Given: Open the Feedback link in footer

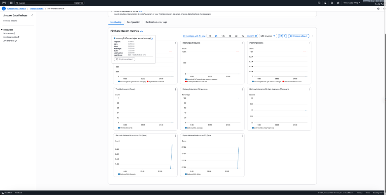Looking at the screenshot, I should coord(19,193).
